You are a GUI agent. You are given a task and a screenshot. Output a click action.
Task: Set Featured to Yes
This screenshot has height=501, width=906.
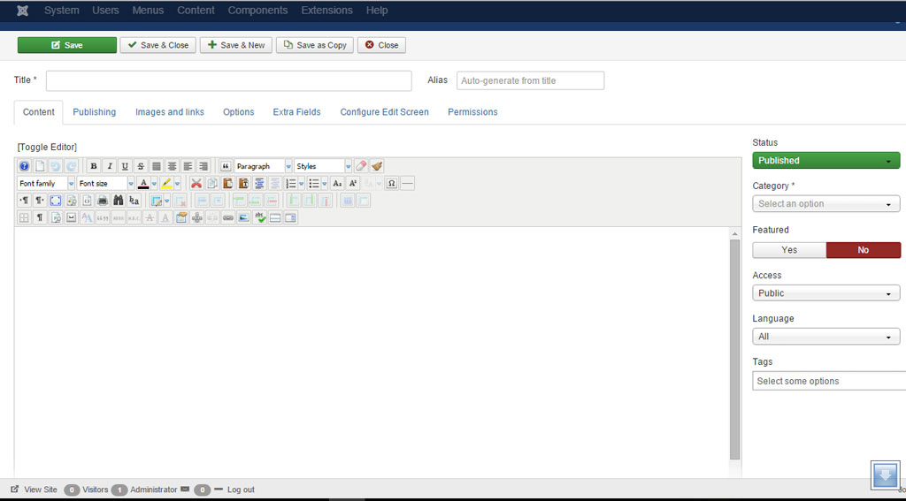click(789, 250)
